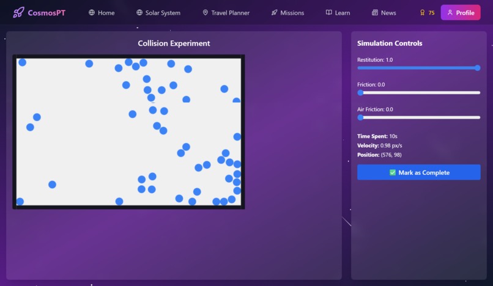Click Mark as Complete button
Screen dimensions: 493x286
pyautogui.click(x=419, y=172)
